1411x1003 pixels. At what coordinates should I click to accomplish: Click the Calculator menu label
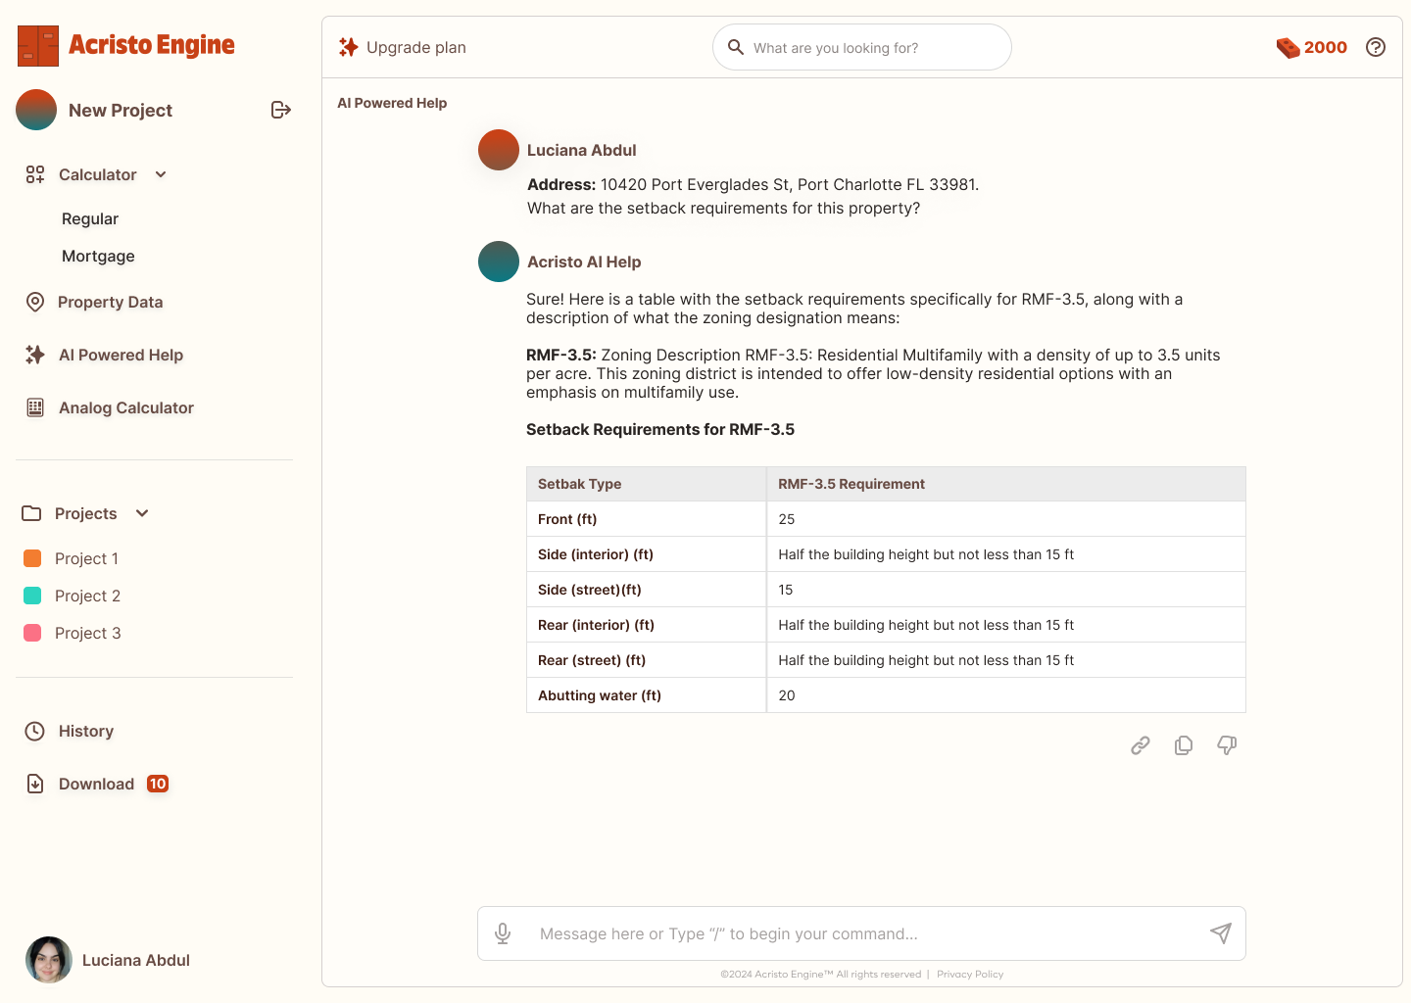[x=97, y=174]
